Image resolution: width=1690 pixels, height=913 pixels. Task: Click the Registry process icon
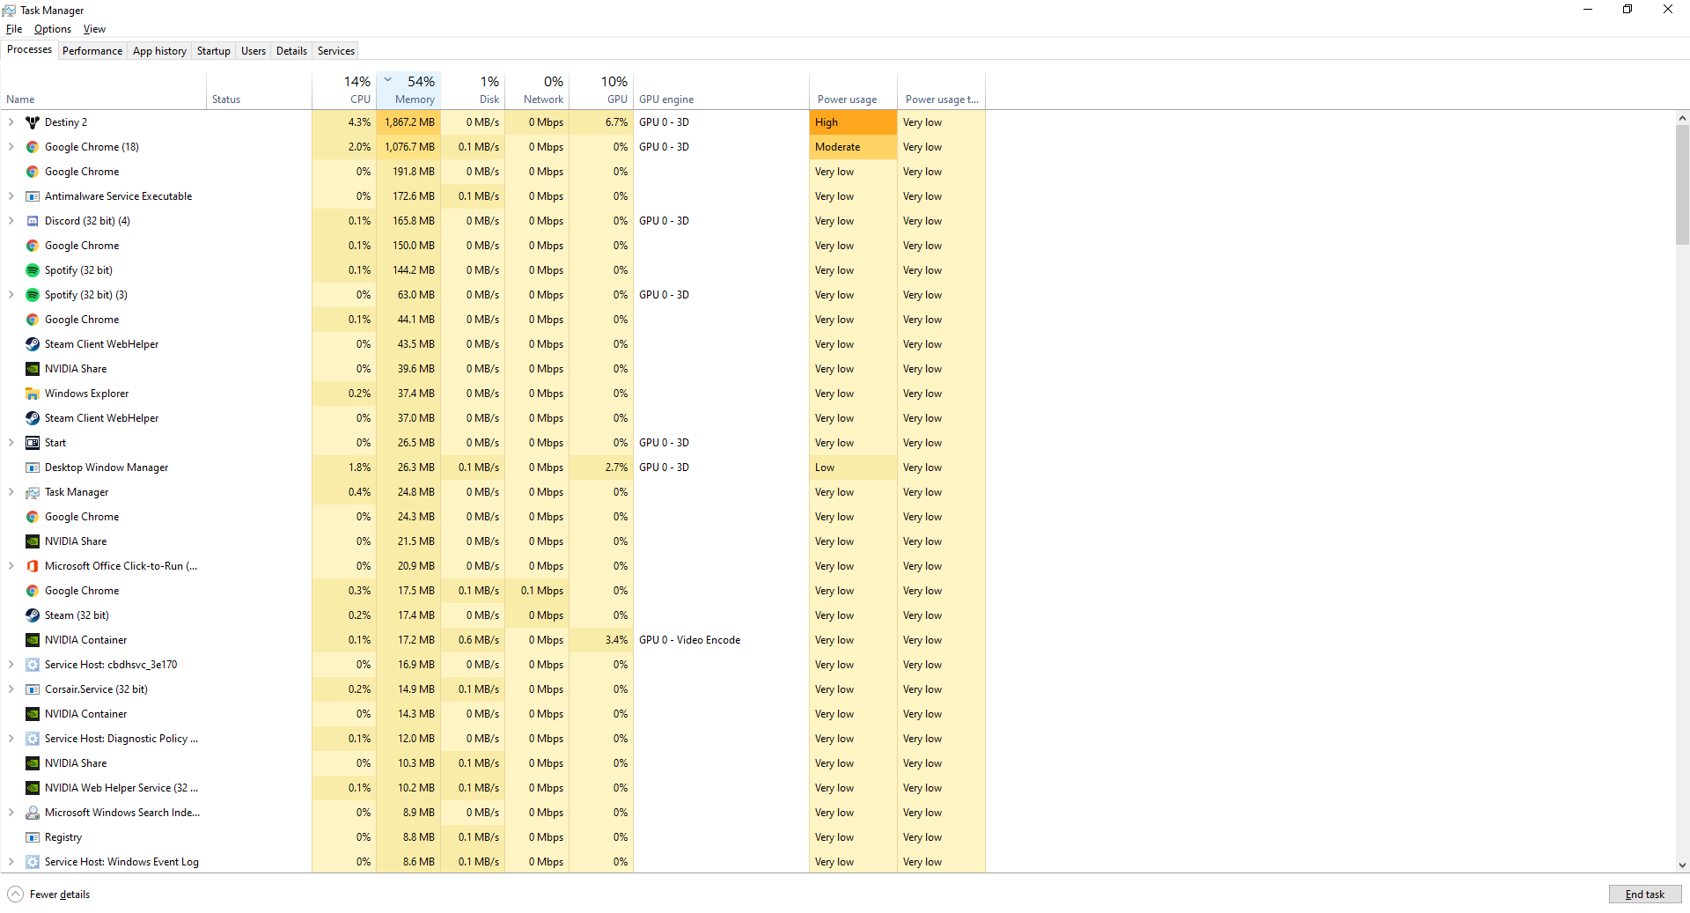(33, 837)
